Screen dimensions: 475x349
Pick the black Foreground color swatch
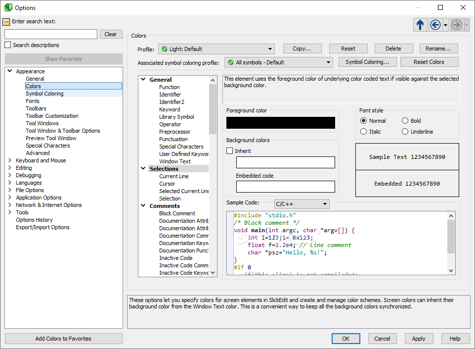281,123
